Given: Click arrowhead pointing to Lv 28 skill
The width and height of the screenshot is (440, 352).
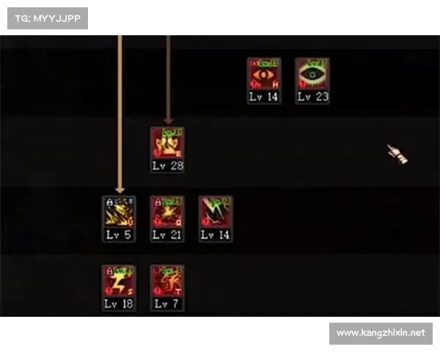Looking at the screenshot, I should click(168, 121).
